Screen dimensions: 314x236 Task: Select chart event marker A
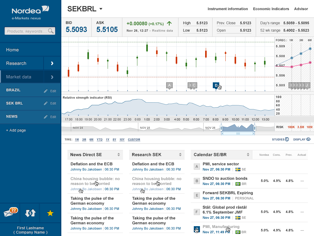point(169,85)
